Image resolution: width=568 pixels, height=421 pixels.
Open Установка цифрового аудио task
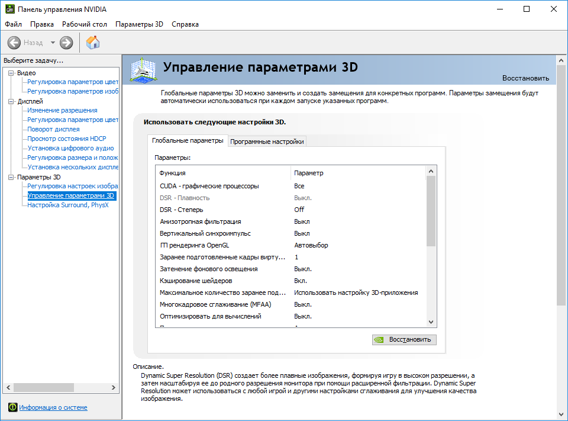click(x=70, y=148)
